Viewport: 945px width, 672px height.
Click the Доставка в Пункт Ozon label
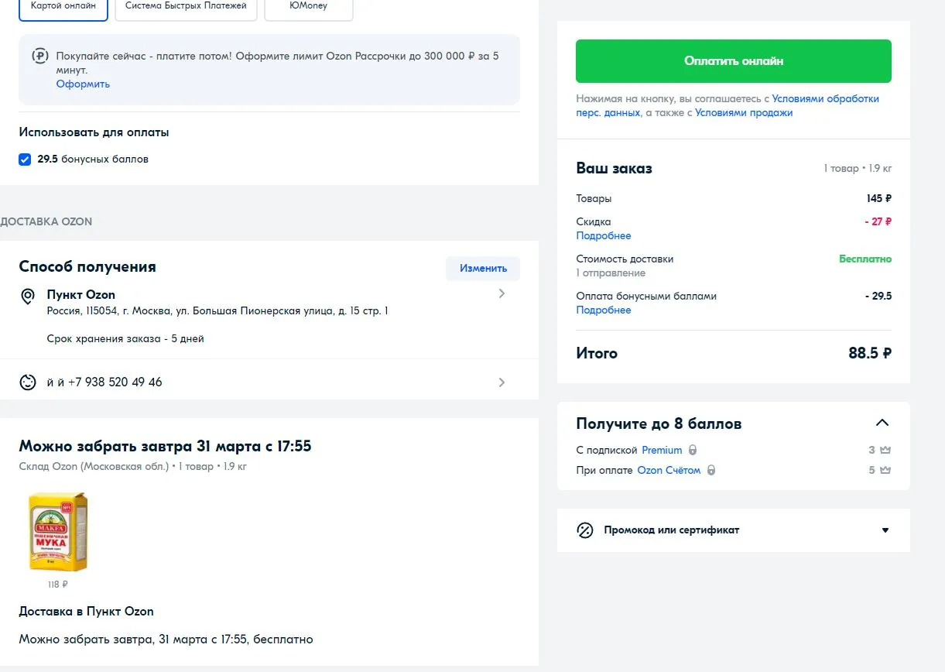(x=86, y=612)
